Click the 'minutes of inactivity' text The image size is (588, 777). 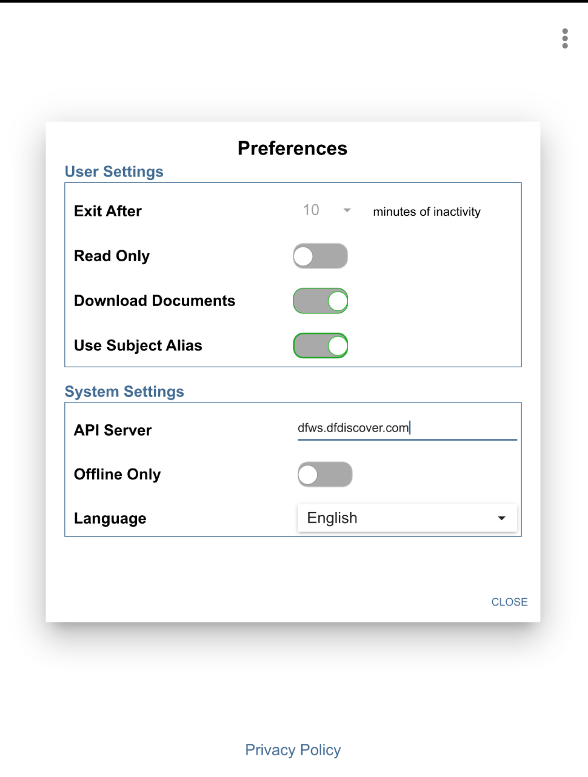(x=427, y=212)
